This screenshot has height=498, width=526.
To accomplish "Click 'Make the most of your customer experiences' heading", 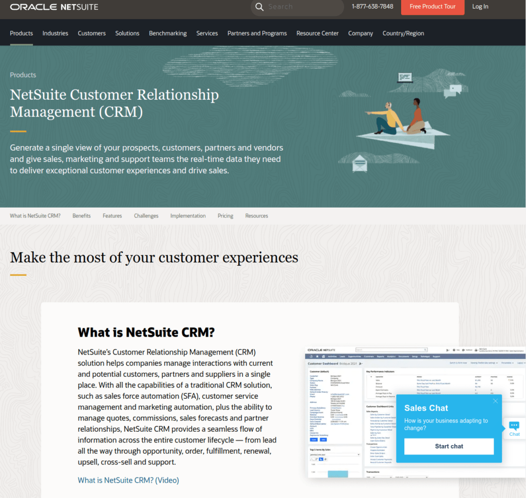I will tap(154, 257).
